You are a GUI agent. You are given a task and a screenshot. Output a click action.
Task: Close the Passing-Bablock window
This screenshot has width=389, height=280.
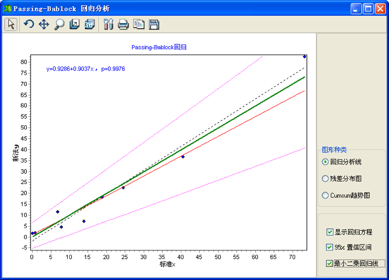pyautogui.click(x=380, y=9)
